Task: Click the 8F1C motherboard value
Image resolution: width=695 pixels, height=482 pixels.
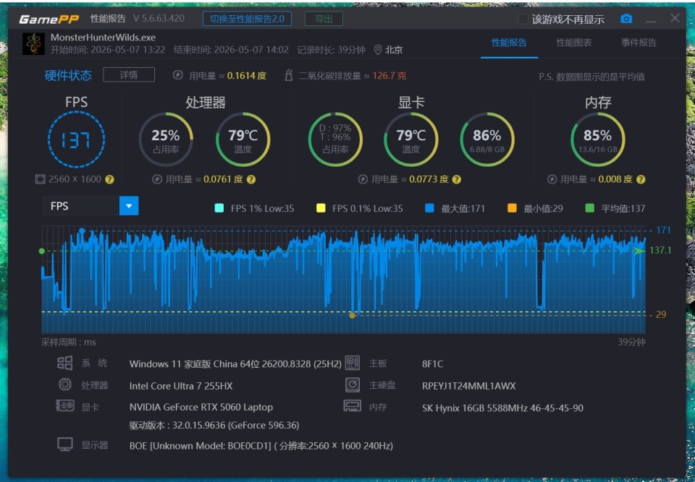Action: pos(433,363)
